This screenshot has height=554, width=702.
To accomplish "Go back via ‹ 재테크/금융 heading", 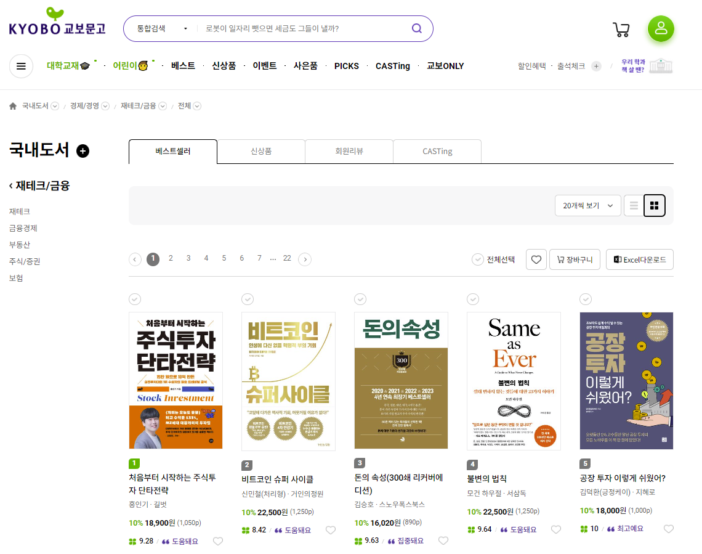I will tap(39, 186).
